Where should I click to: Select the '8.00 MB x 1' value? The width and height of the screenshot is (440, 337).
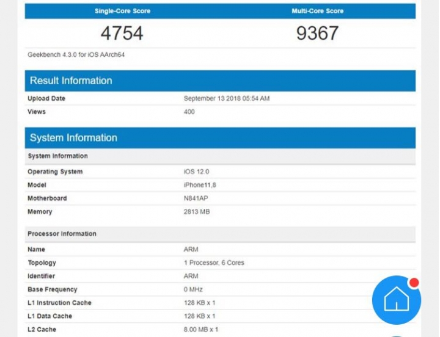point(201,330)
